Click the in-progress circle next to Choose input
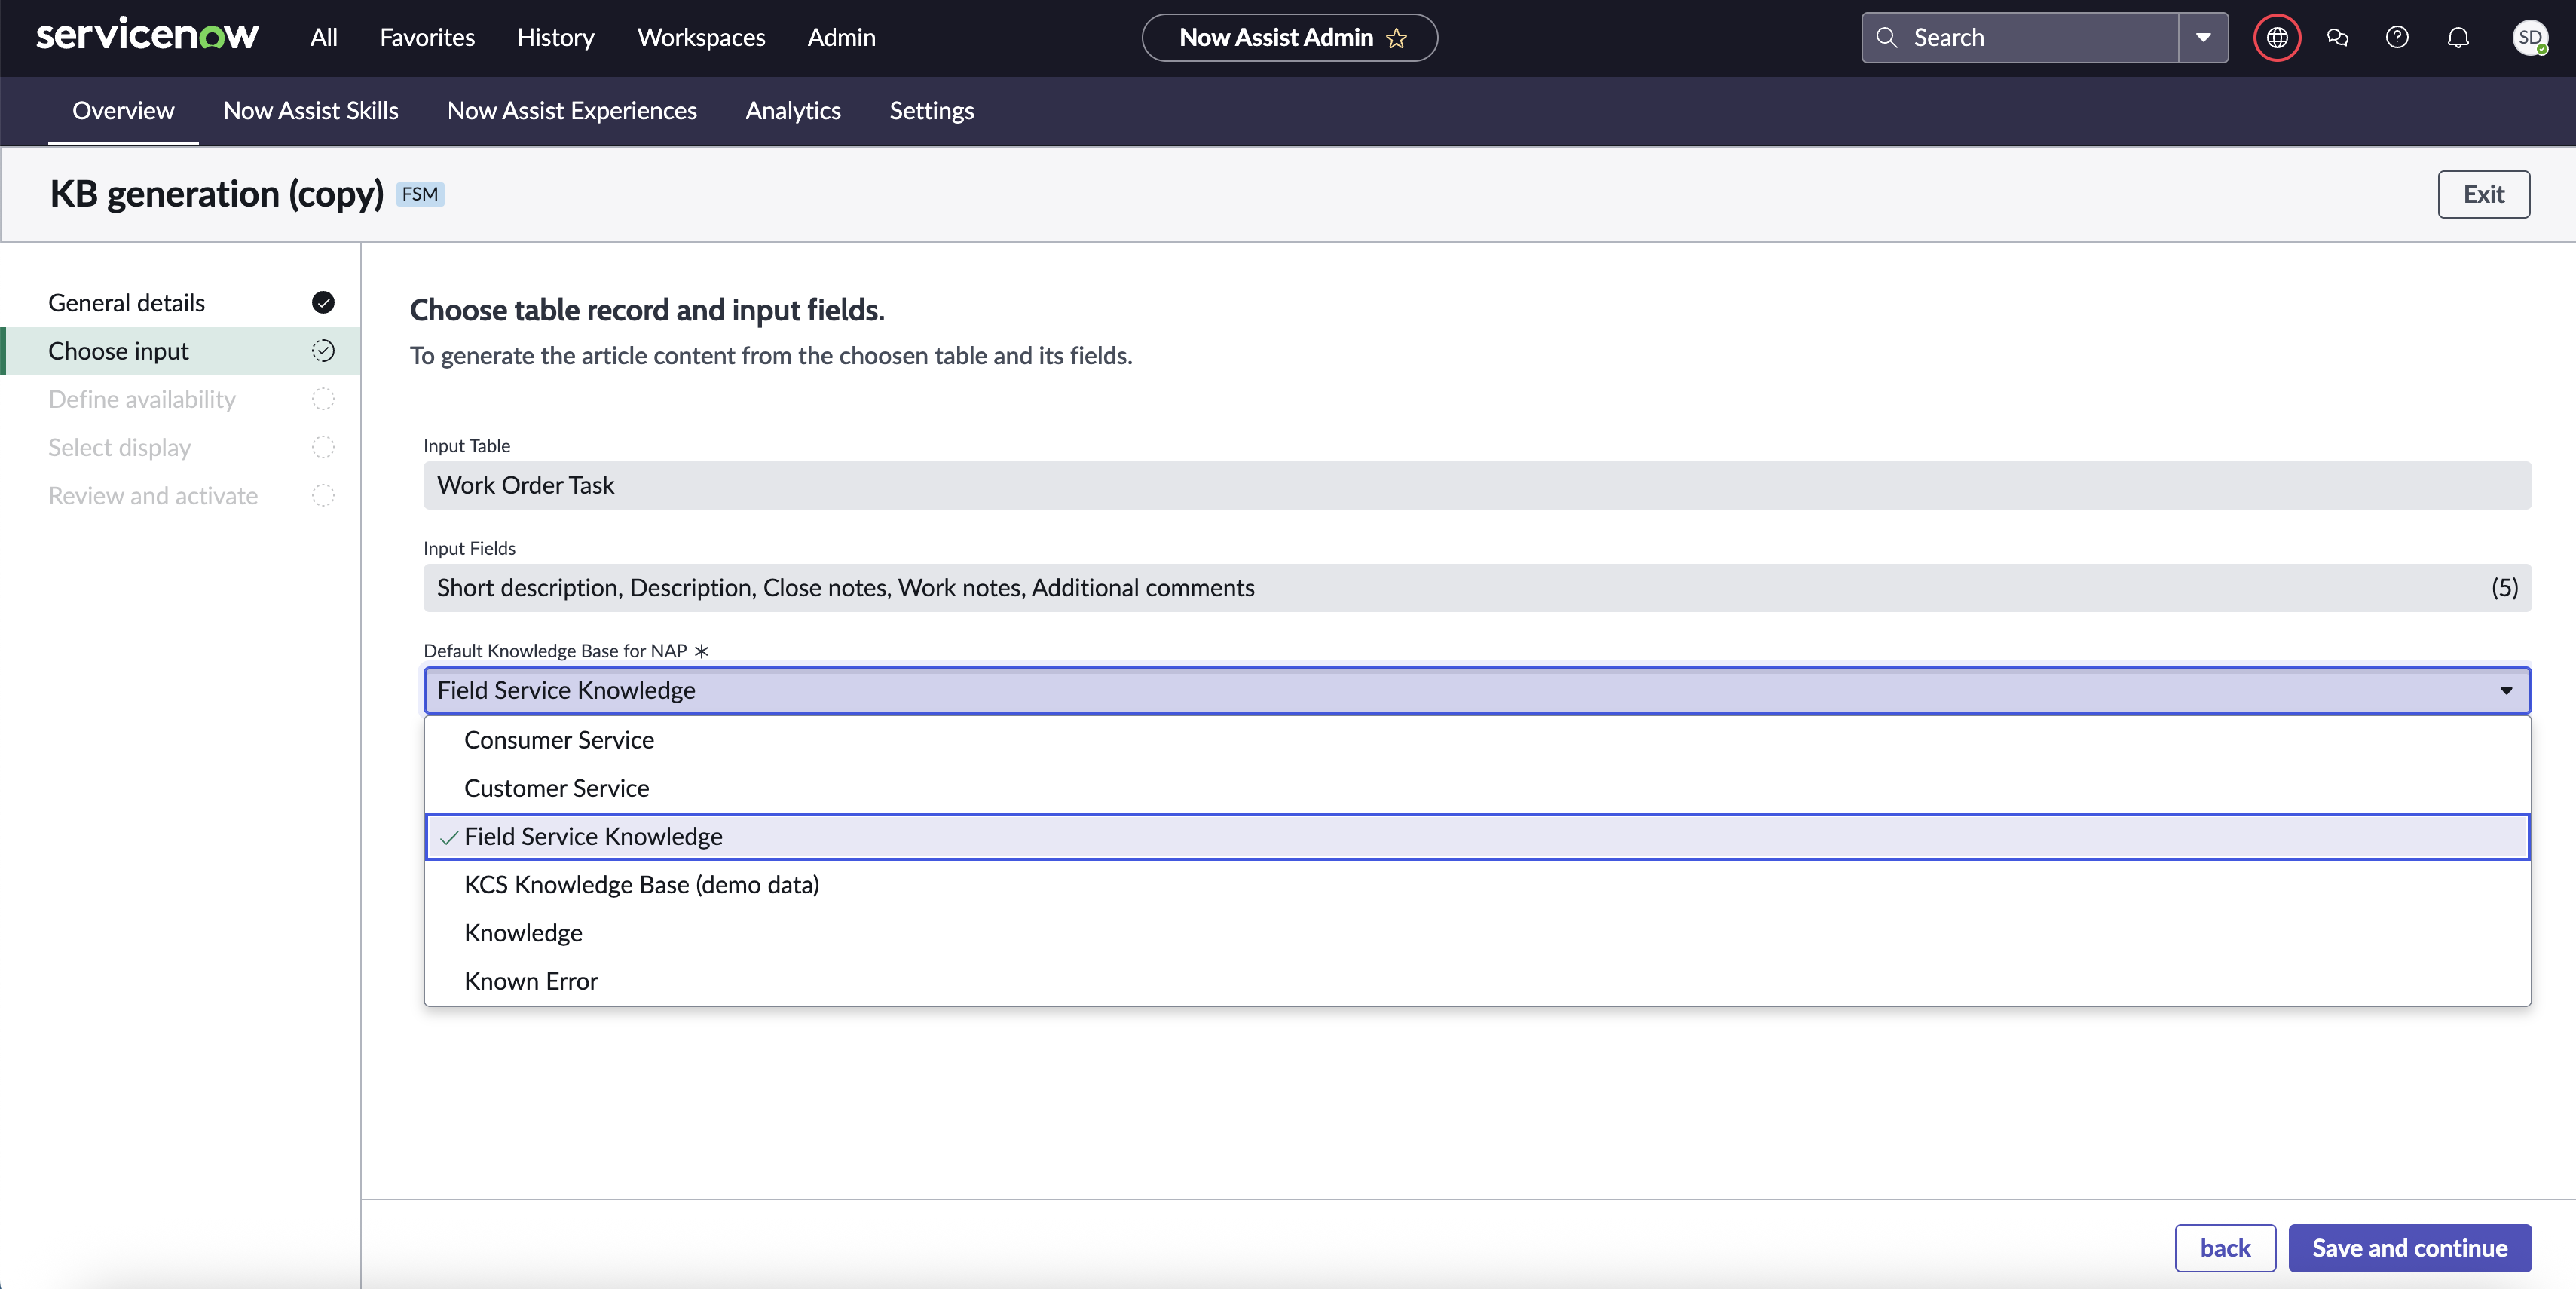Viewport: 2576px width, 1289px height. coord(323,351)
